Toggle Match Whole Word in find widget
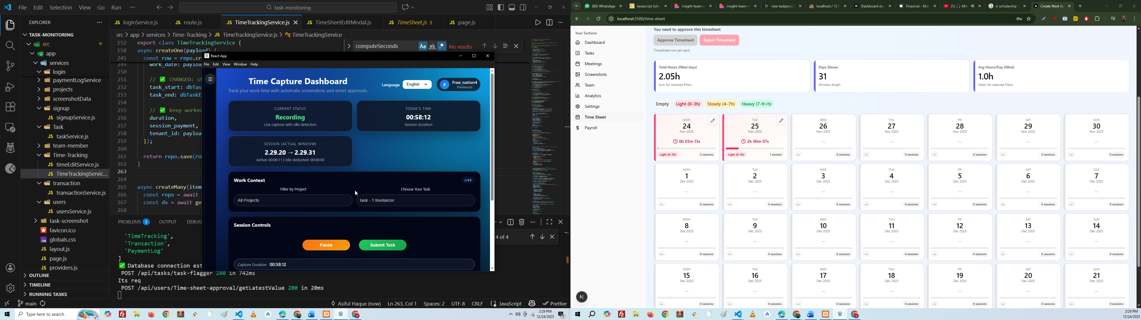1141x320 pixels. pyautogui.click(x=432, y=47)
